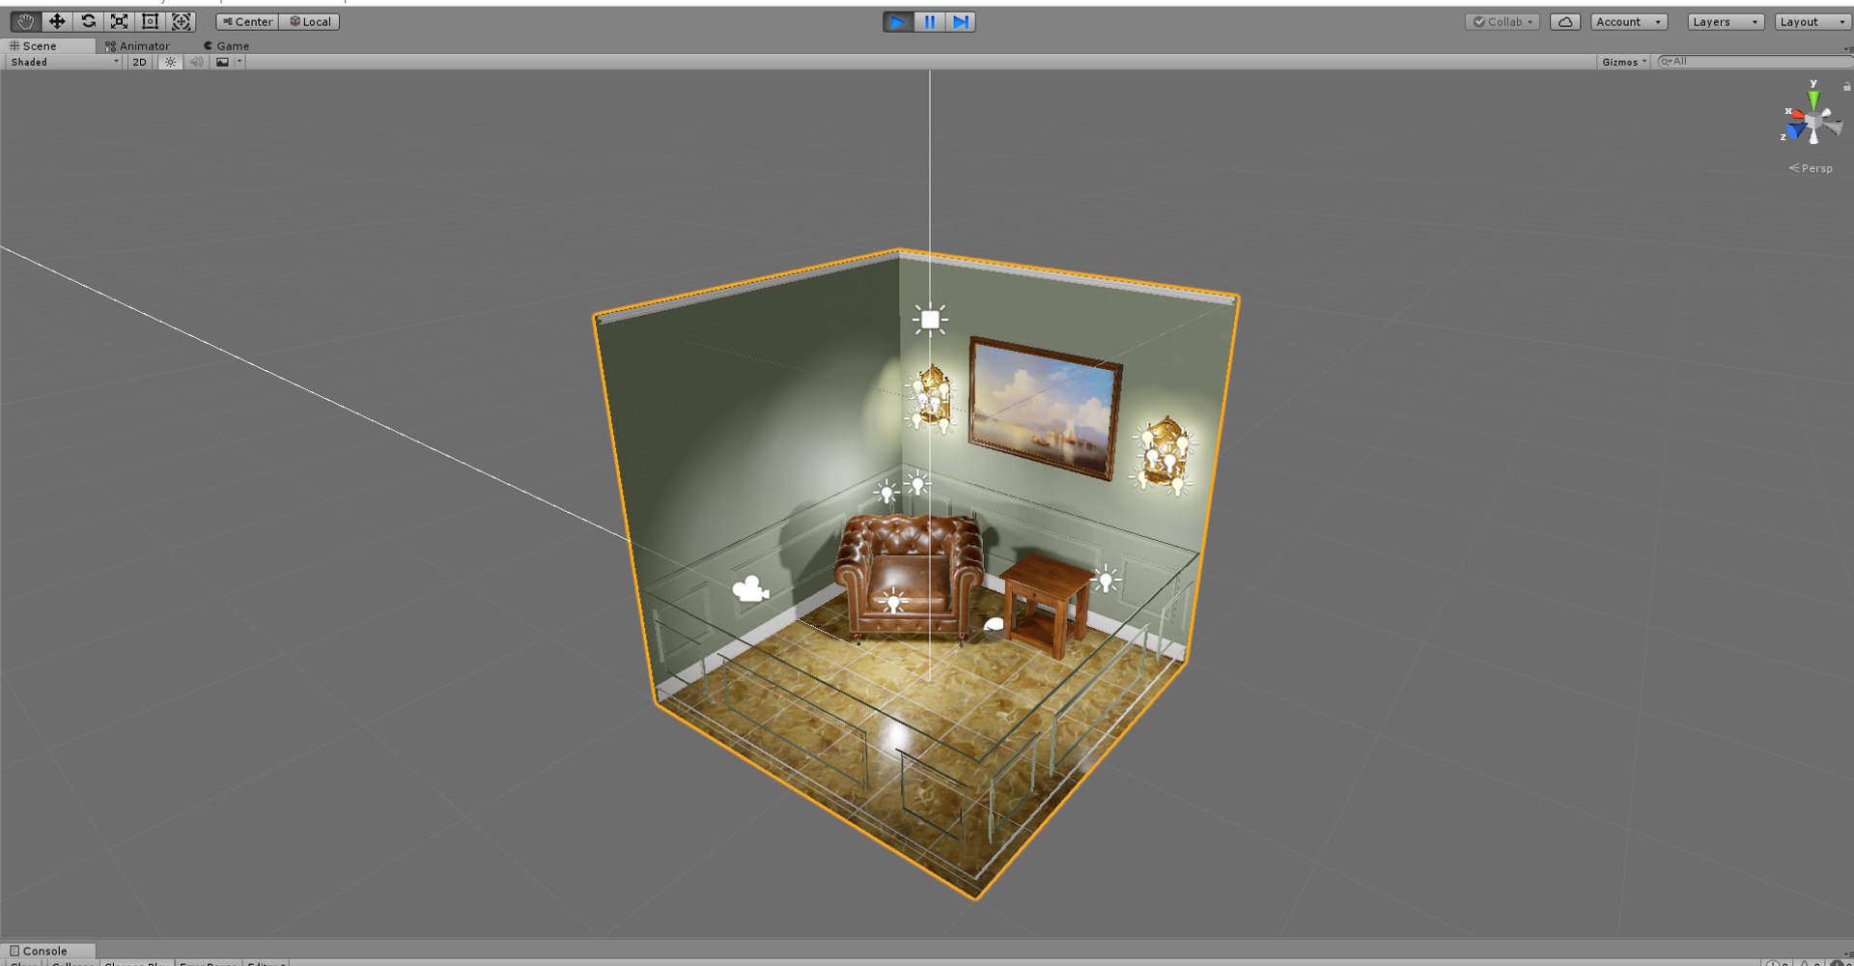Open the Shaded draw mode dropdown
The height and width of the screenshot is (966, 1854).
64,62
